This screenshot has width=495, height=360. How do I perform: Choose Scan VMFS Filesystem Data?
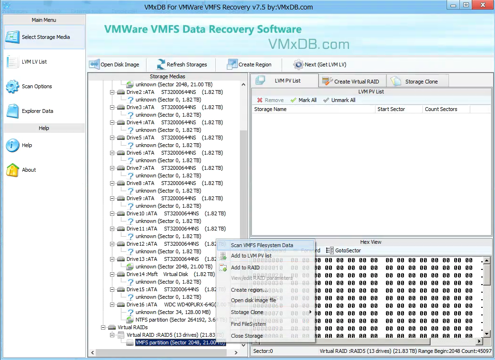266,245
